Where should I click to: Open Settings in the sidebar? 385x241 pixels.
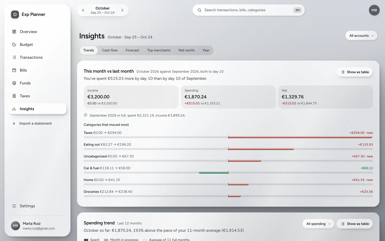click(x=37, y=206)
